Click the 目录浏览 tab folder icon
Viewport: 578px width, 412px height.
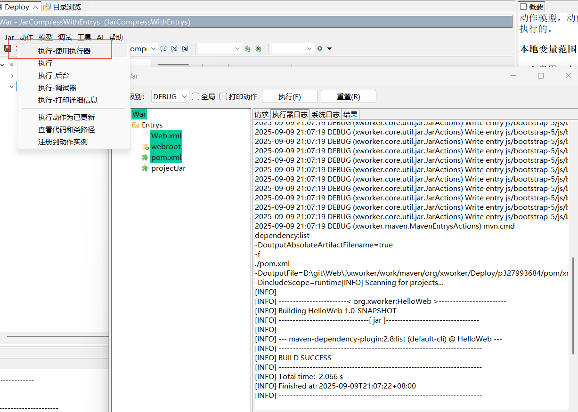pyautogui.click(x=47, y=7)
